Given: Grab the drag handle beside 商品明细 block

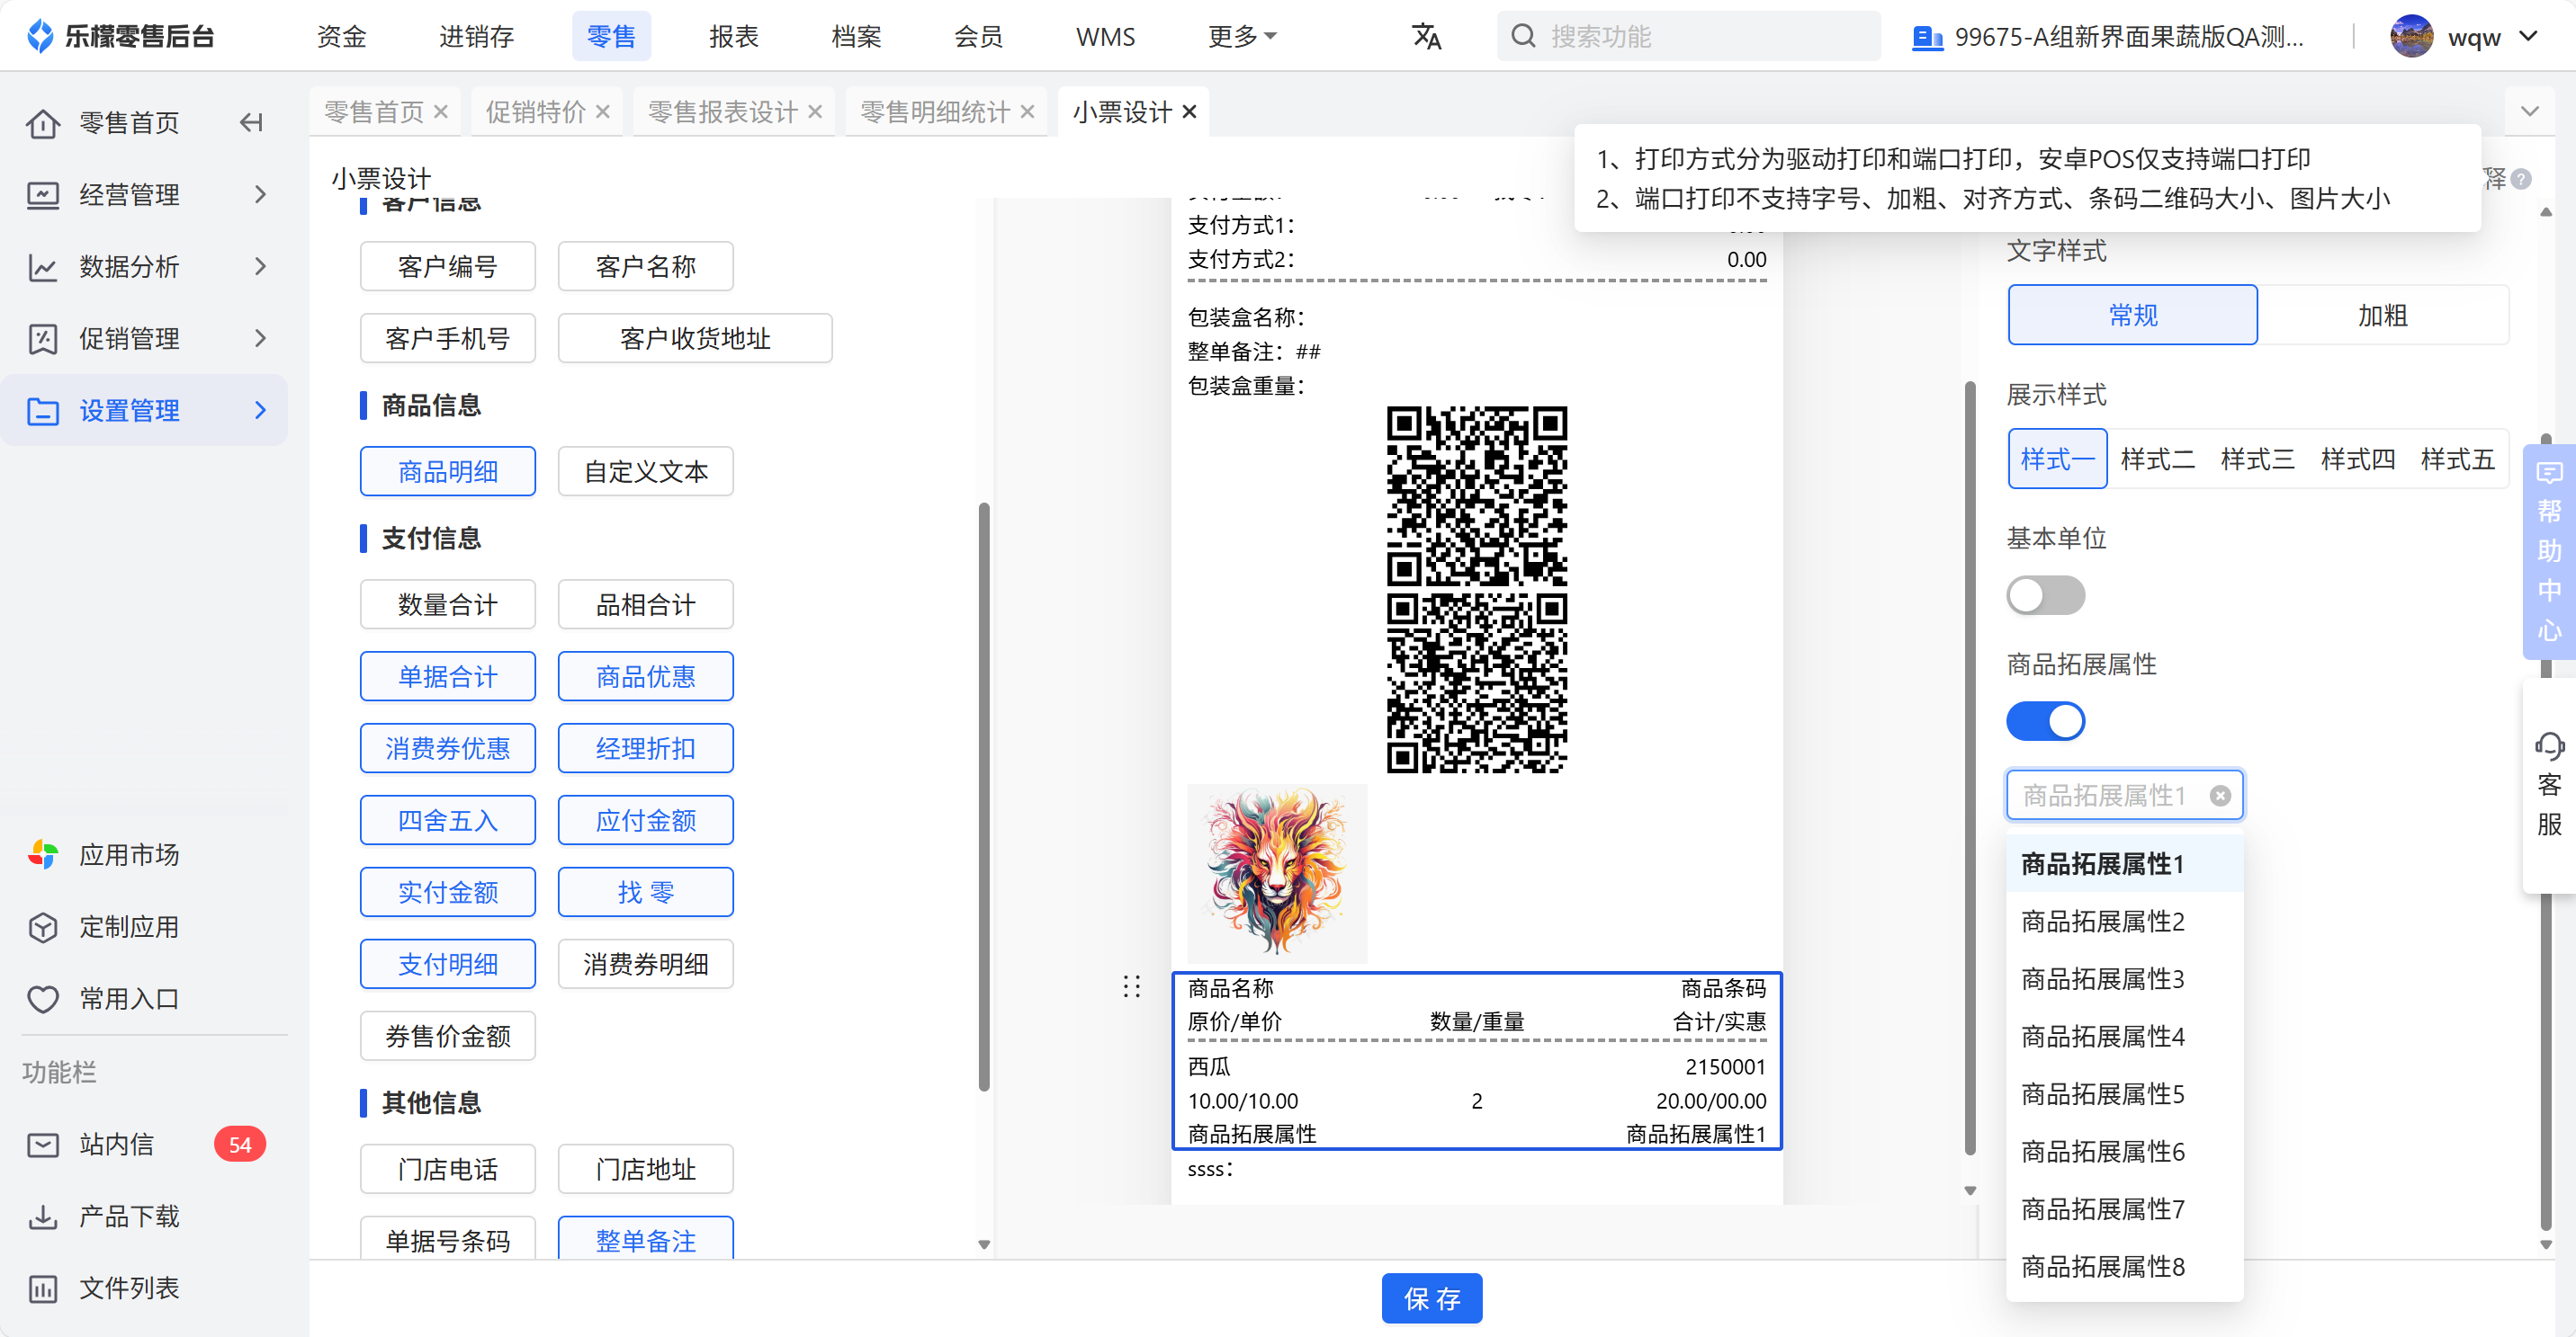Looking at the screenshot, I should pyautogui.click(x=1131, y=986).
